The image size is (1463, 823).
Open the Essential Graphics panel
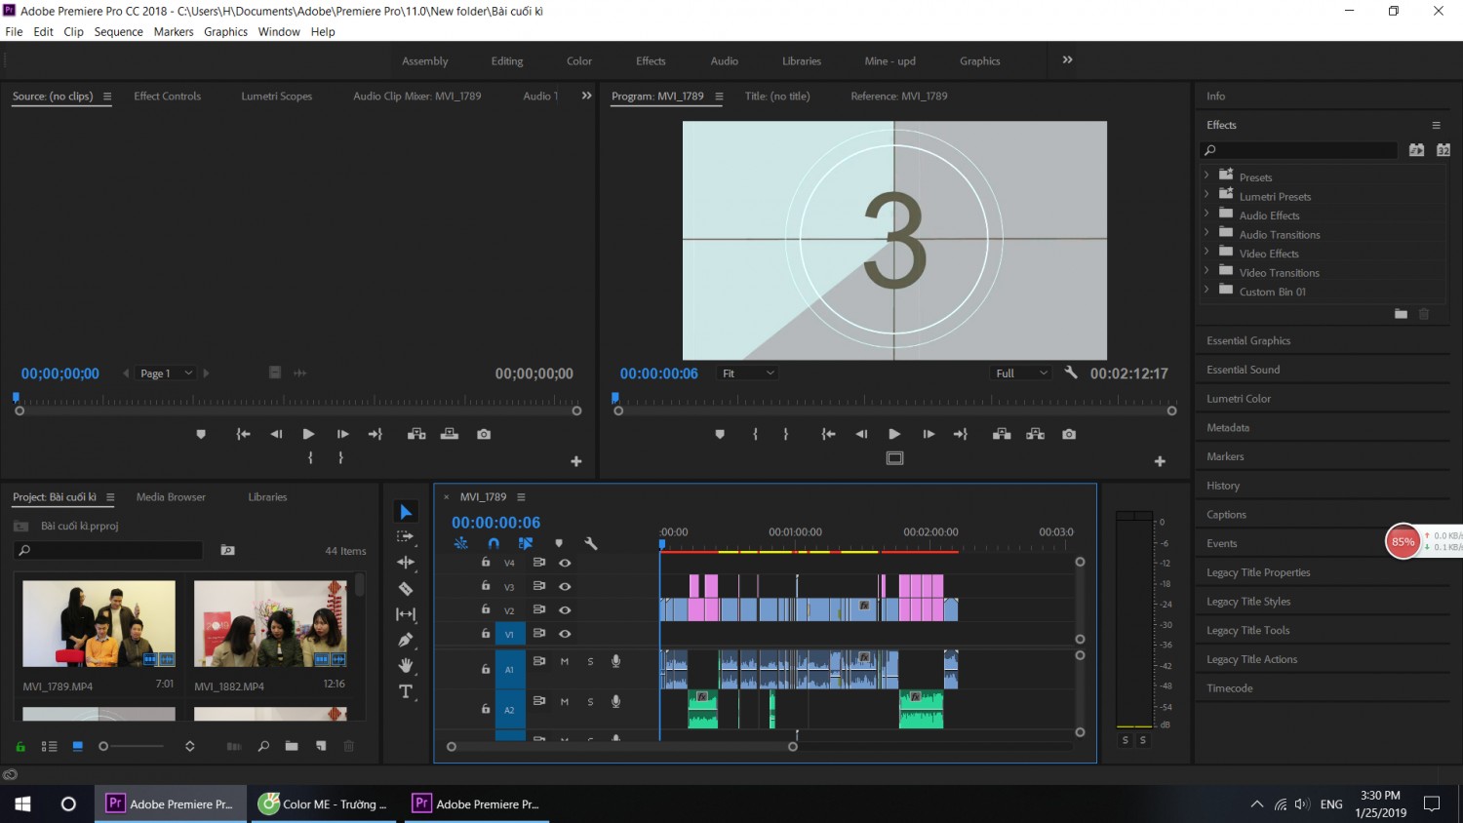tap(1248, 341)
